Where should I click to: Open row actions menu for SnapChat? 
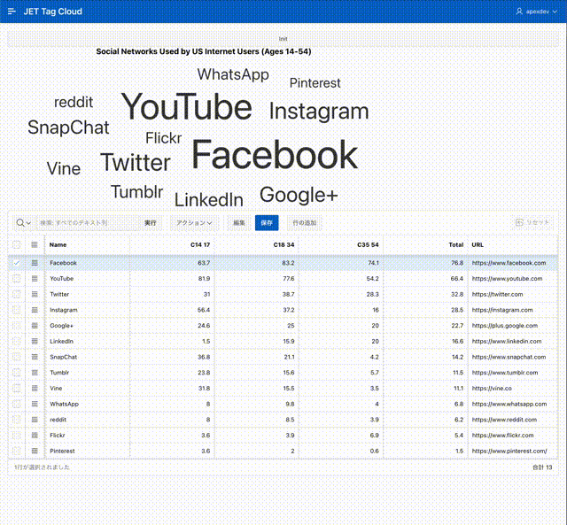(35, 357)
